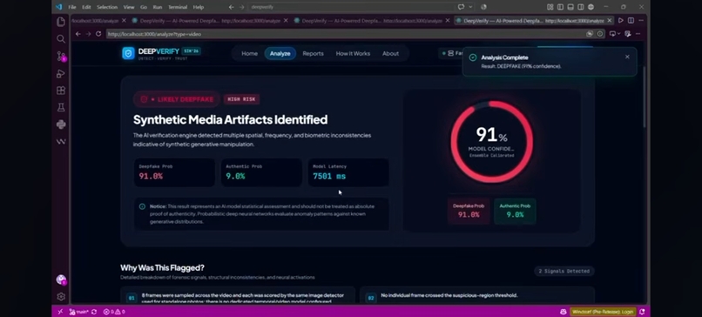This screenshot has height=317, width=702.
Task: Open customize layout icon in title bar
Action: coord(550,7)
